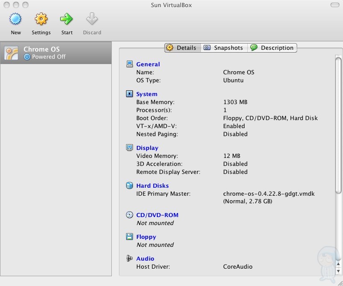Click the Floppy disk icon

[130, 237]
